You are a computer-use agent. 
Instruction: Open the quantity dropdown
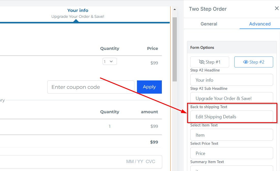point(110,62)
